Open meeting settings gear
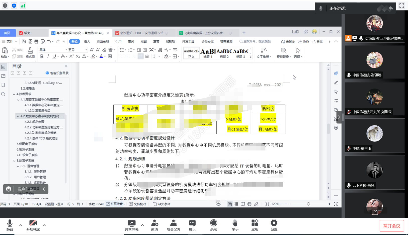The height and width of the screenshot is (236, 409). 274,223
